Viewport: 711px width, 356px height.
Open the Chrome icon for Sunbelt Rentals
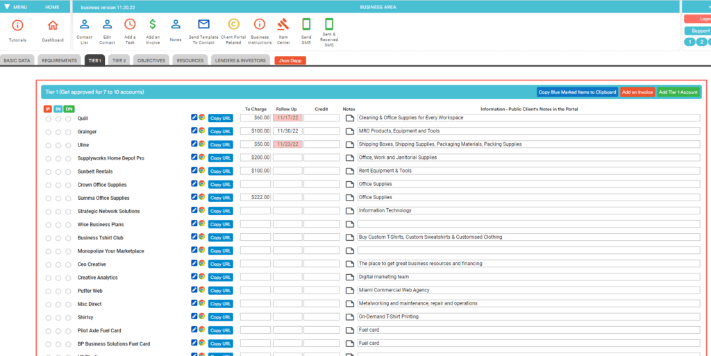pos(202,170)
